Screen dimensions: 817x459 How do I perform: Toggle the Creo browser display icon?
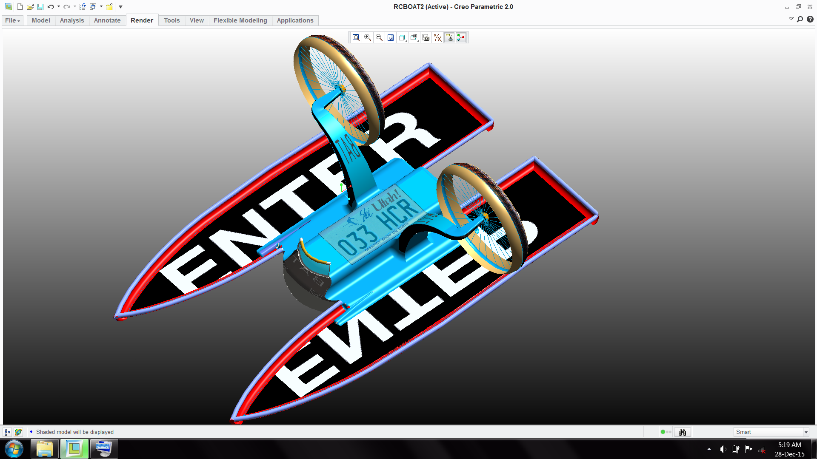[x=18, y=432]
